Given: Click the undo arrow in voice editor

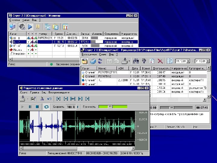Looking at the screenshot, I should point(49,98).
